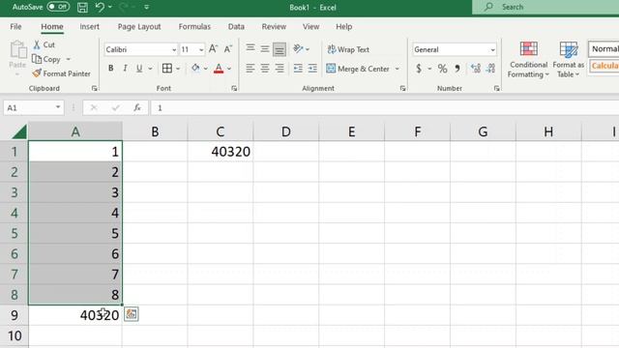Open the View tab
The height and width of the screenshot is (348, 619).
pos(311,26)
